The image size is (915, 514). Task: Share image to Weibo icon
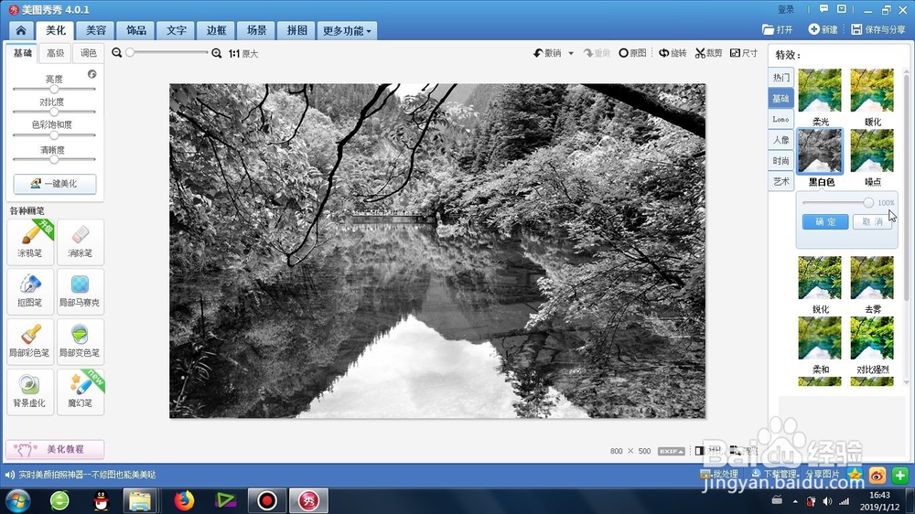coord(877,476)
